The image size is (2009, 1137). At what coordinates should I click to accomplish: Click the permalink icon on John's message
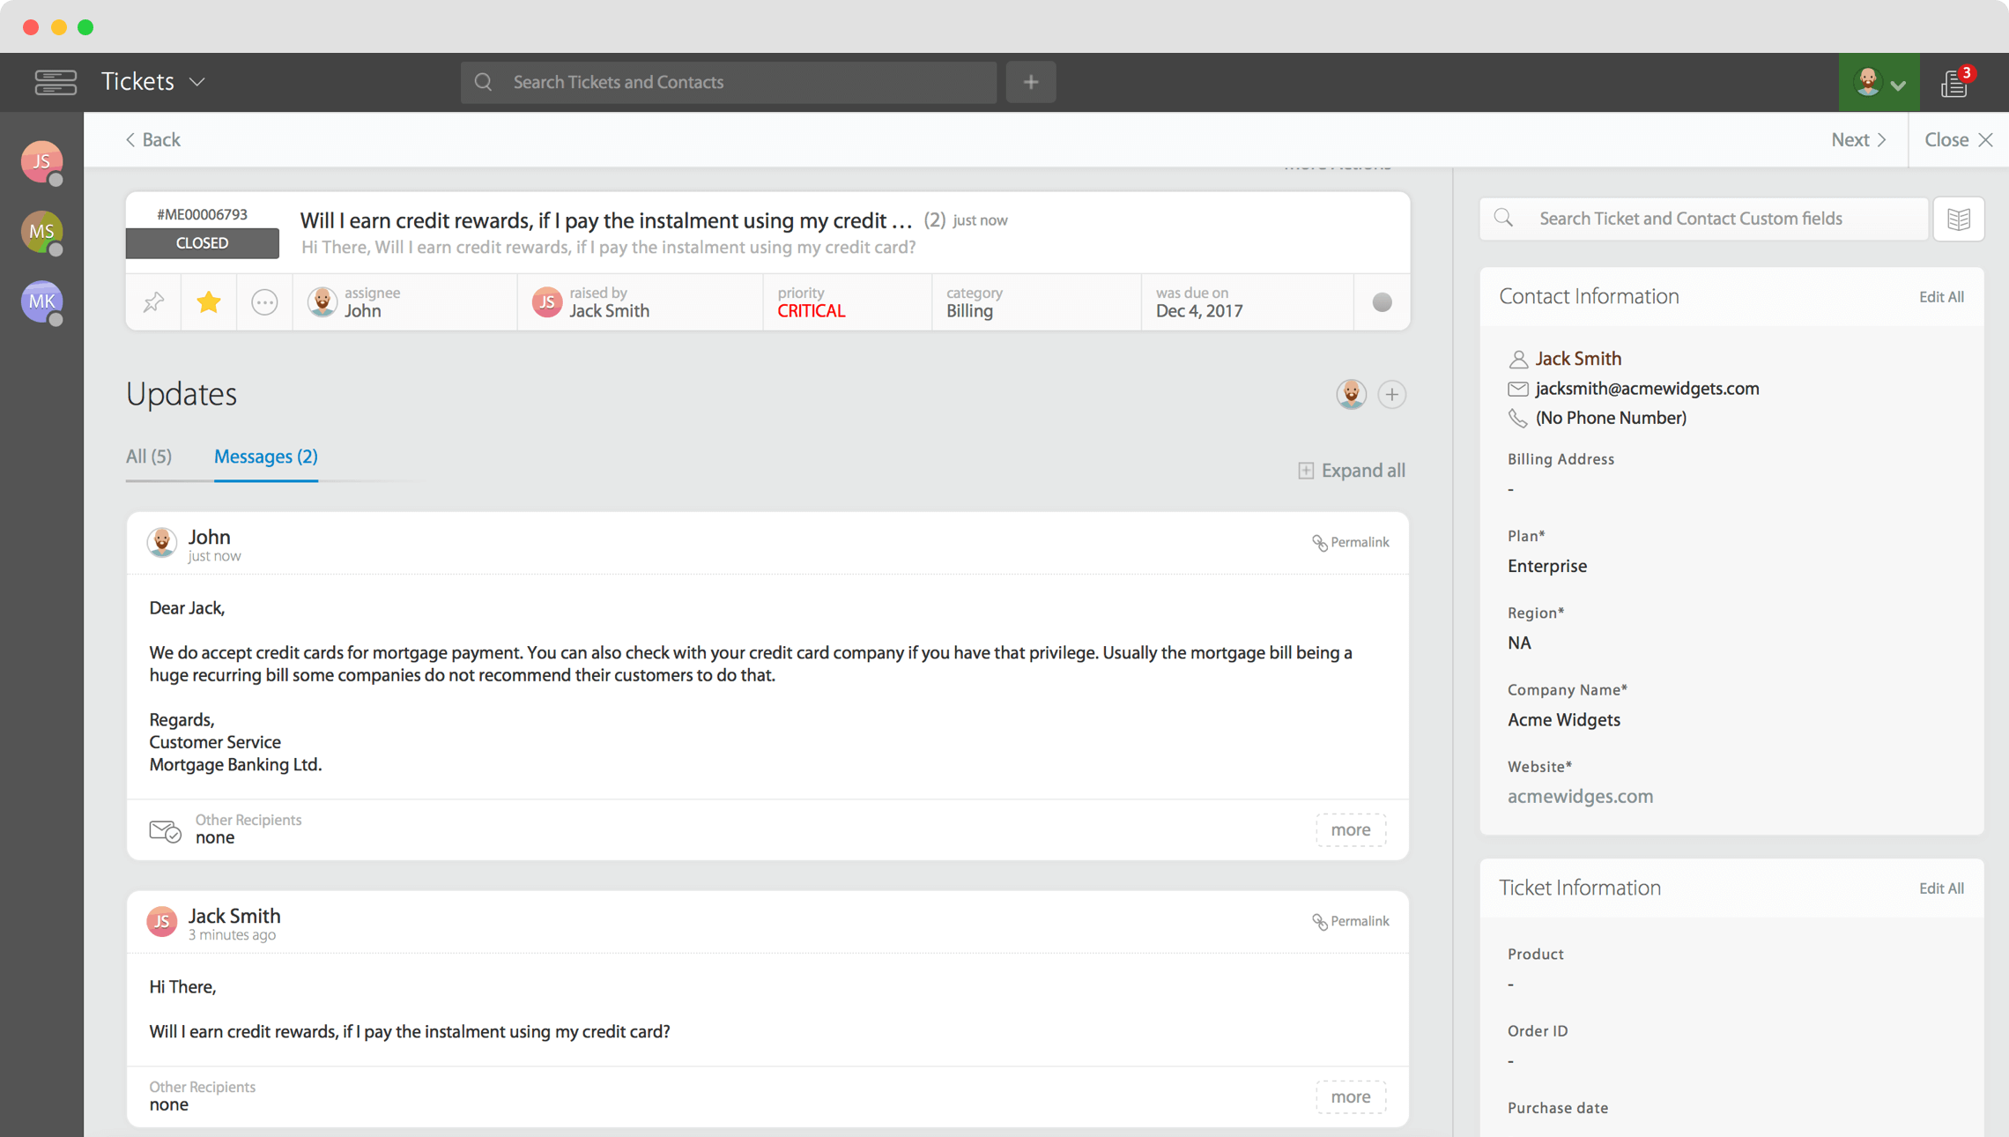click(1319, 541)
